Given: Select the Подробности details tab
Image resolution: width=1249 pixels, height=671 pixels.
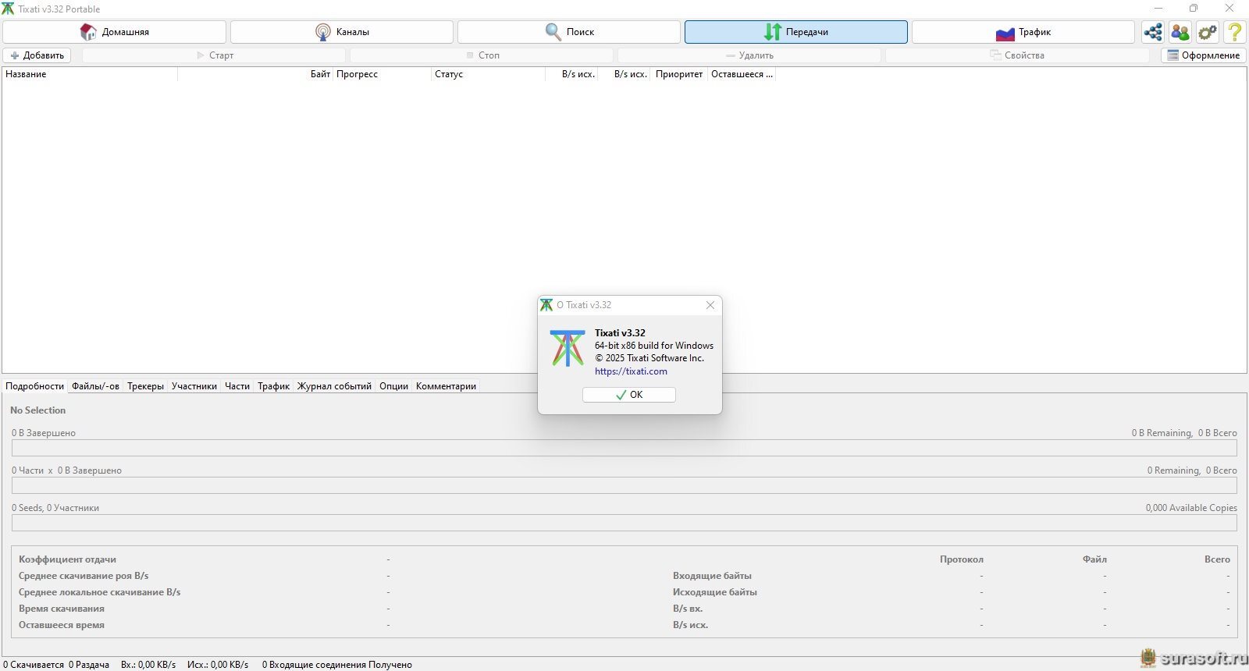Looking at the screenshot, I should coord(34,386).
